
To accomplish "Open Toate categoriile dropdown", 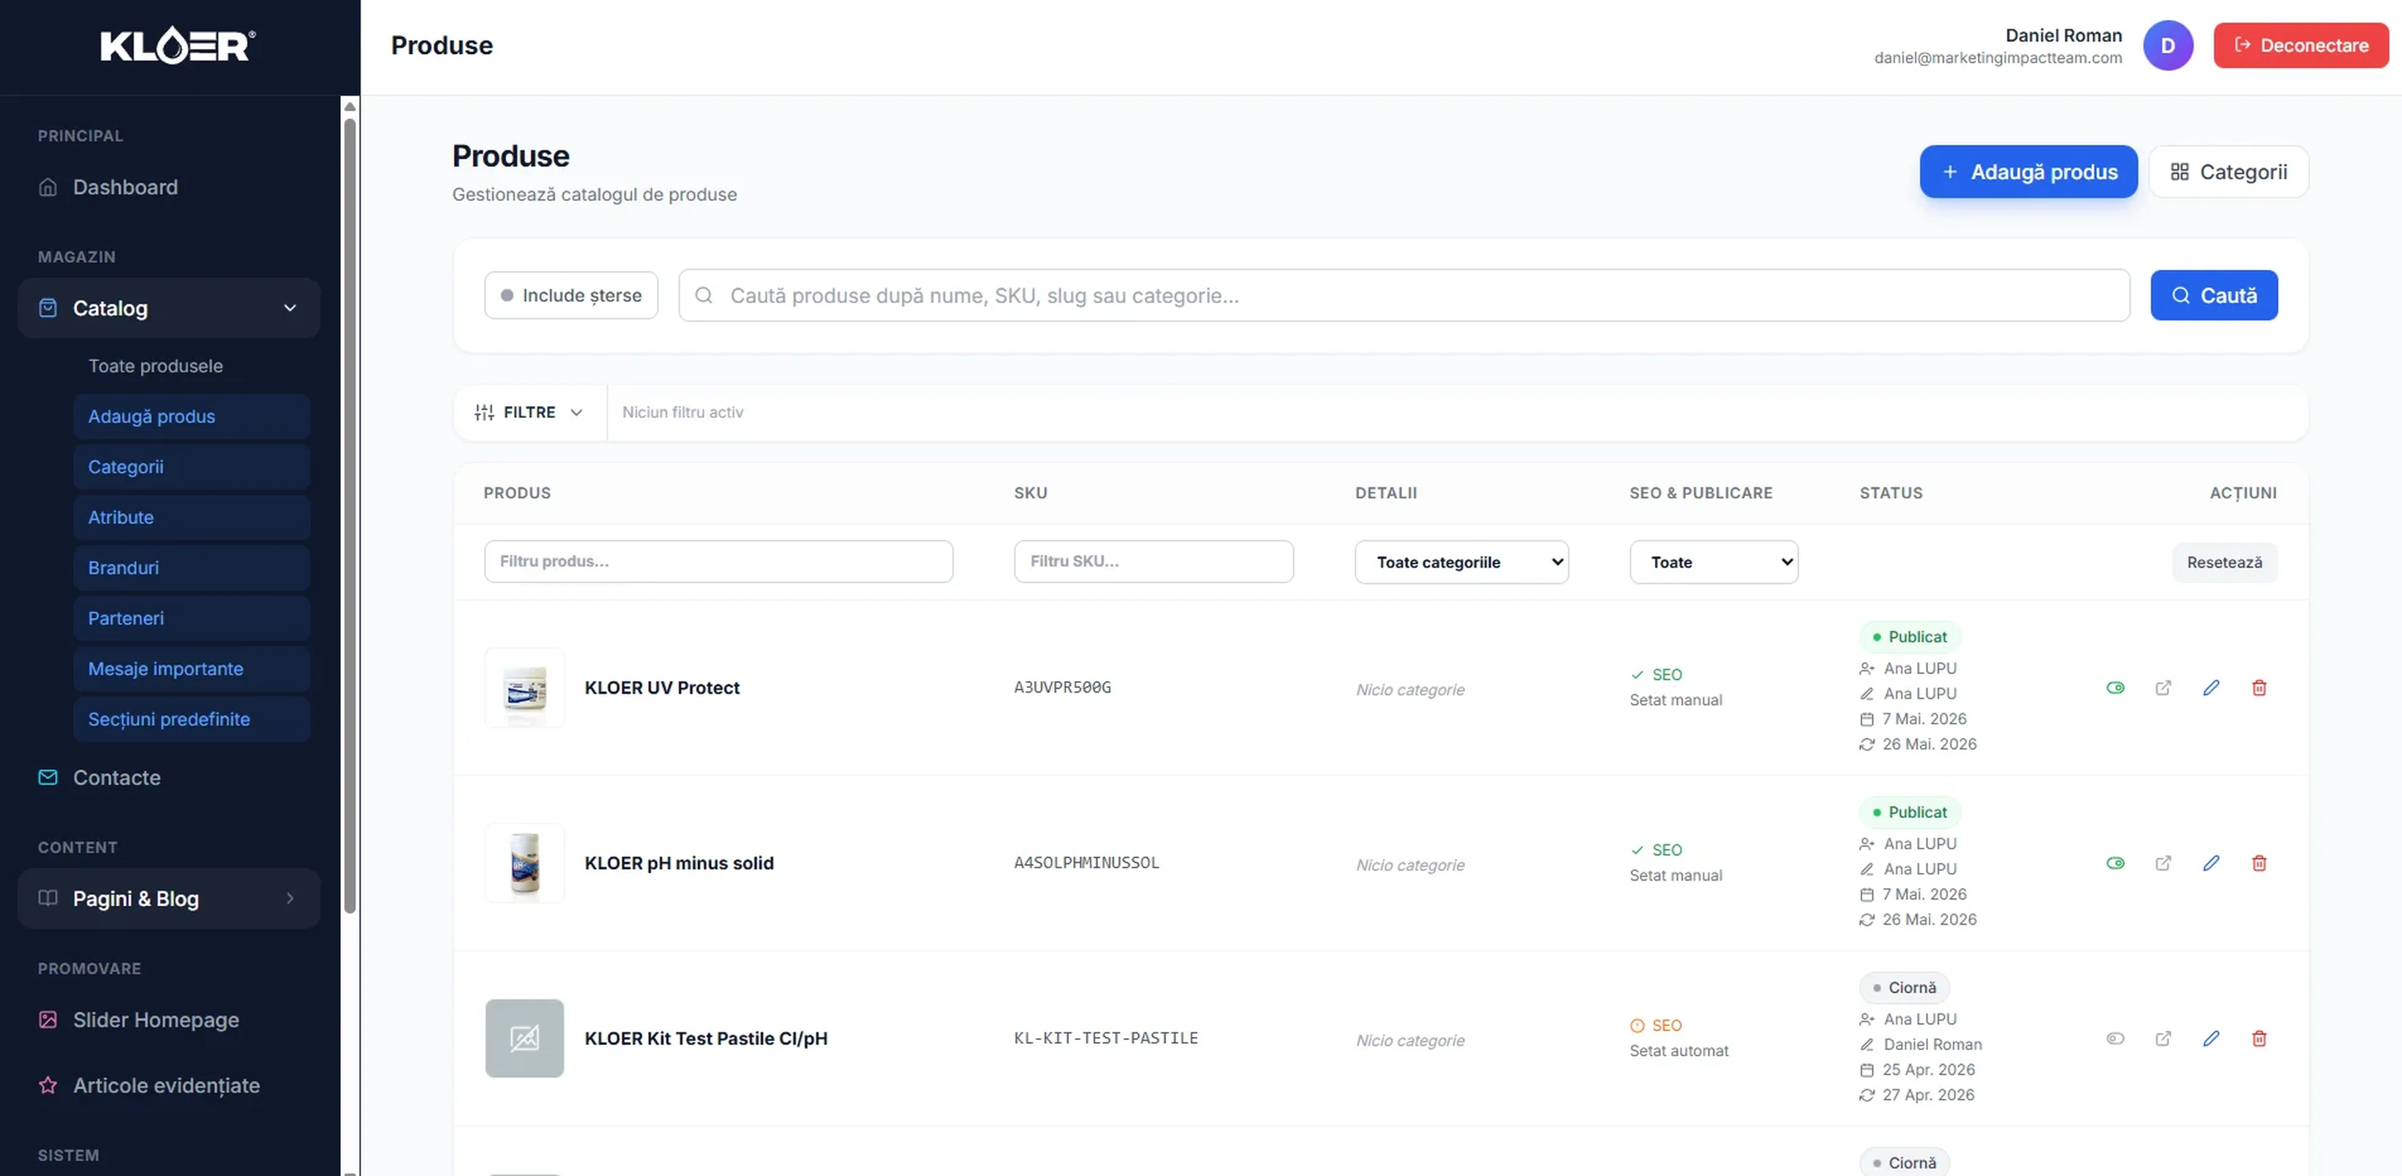I will pyautogui.click(x=1461, y=562).
